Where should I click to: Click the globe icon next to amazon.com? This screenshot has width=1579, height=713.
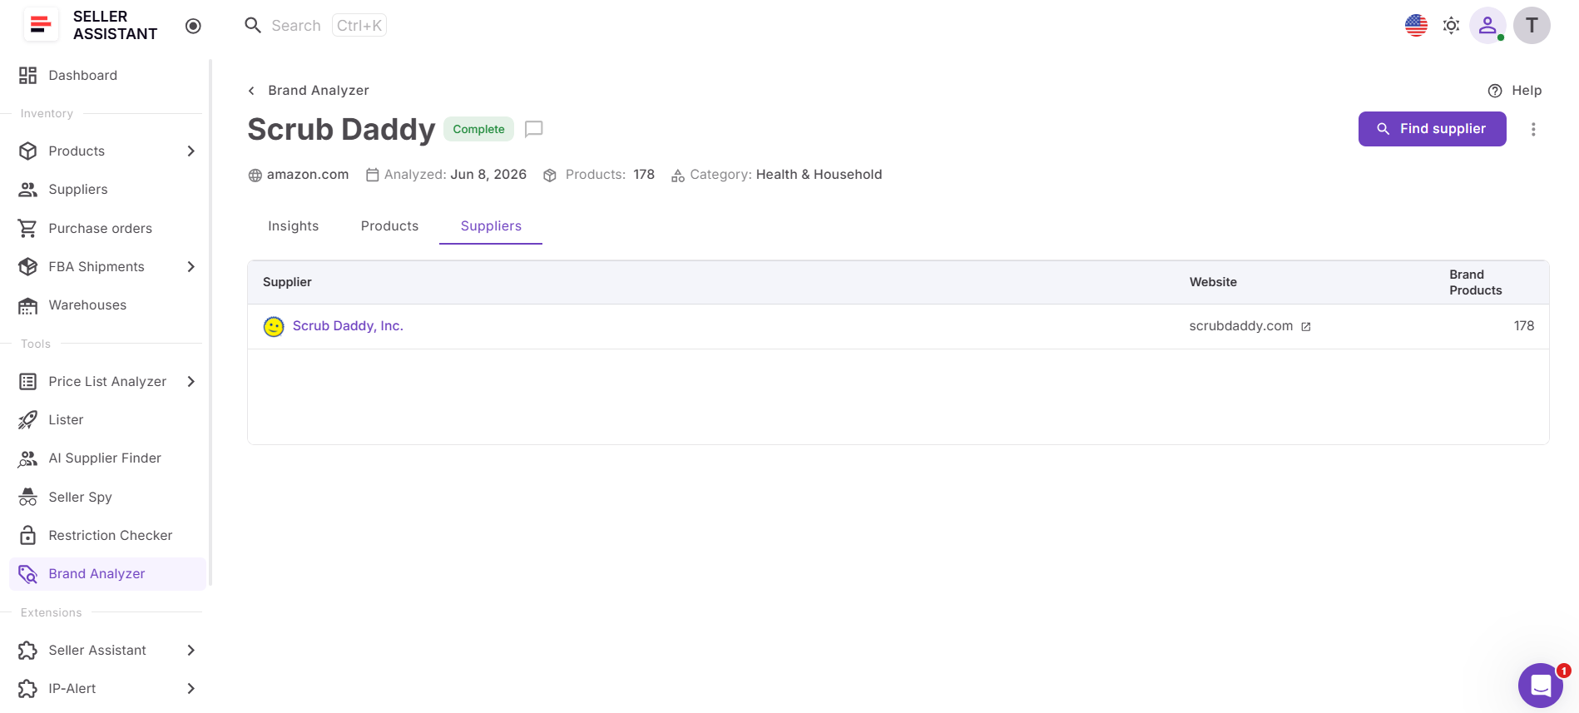[x=255, y=176]
